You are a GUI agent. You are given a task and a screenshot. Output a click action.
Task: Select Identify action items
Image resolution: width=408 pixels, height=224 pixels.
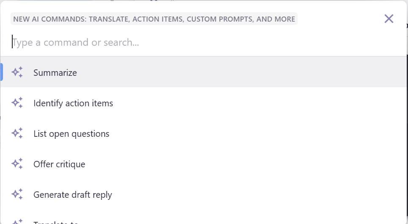73,103
